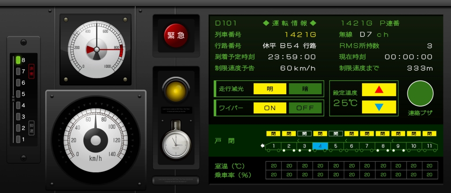Turn ワイパー OFF
This screenshot has height=193, width=451.
click(305, 108)
